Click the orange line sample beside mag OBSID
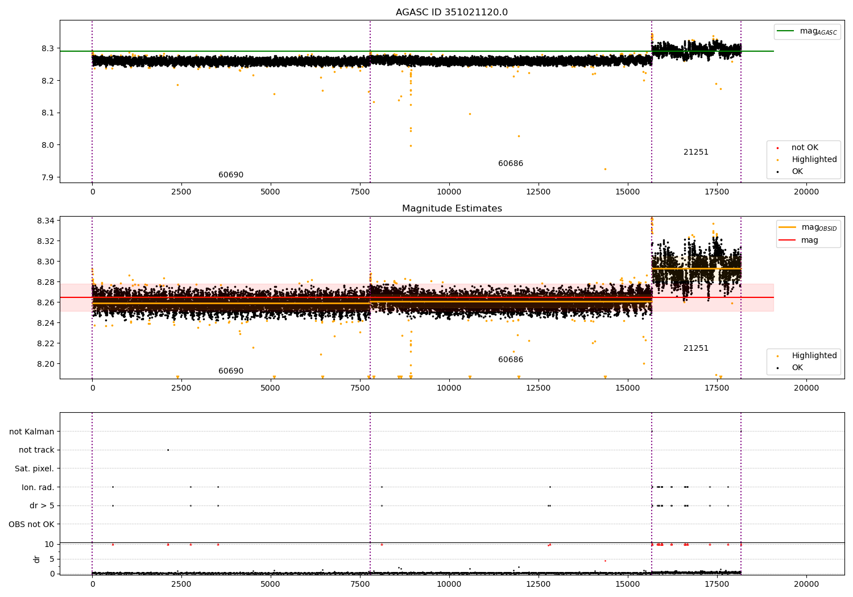The image size is (853, 597). tap(788, 227)
